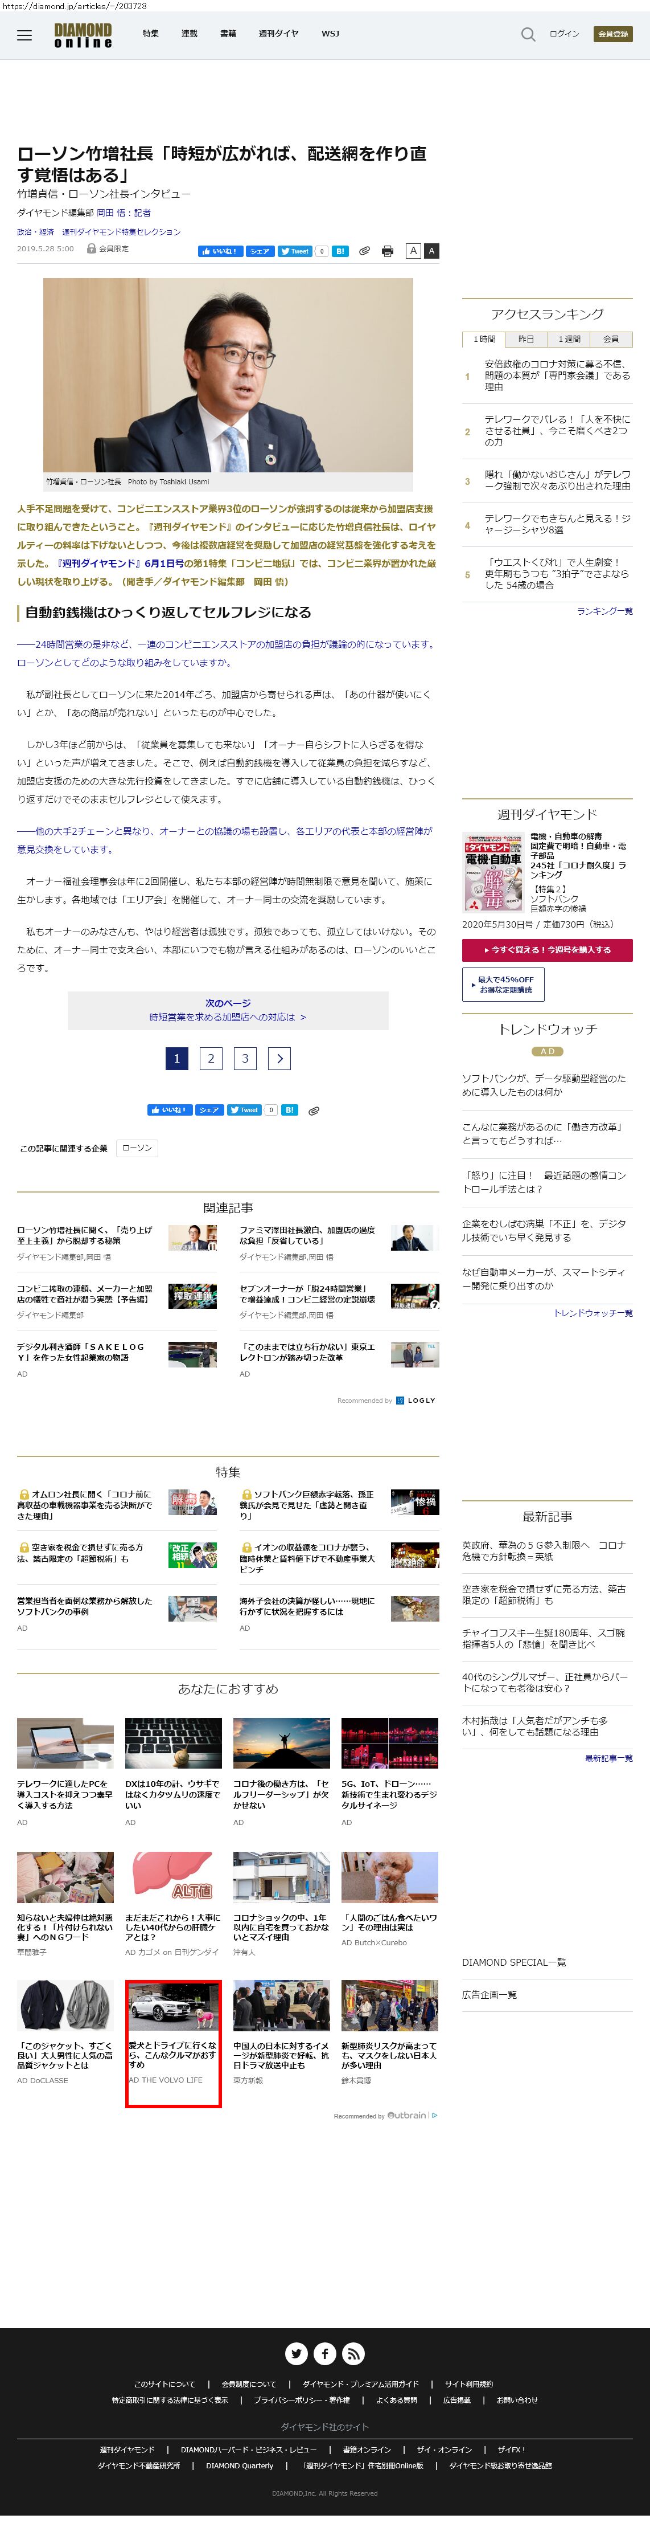Open the RSS feed icon in footer
650x2527 pixels.
pyautogui.click(x=354, y=2353)
